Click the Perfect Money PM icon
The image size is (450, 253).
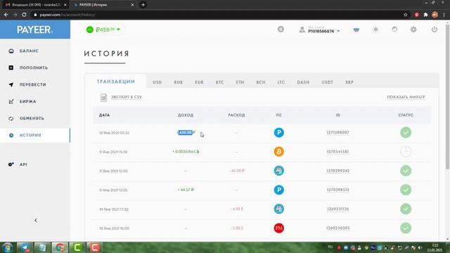click(278, 228)
